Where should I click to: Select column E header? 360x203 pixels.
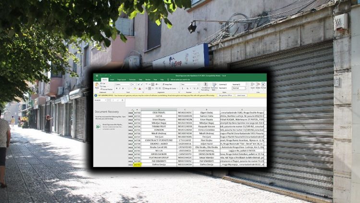click(x=242, y=110)
